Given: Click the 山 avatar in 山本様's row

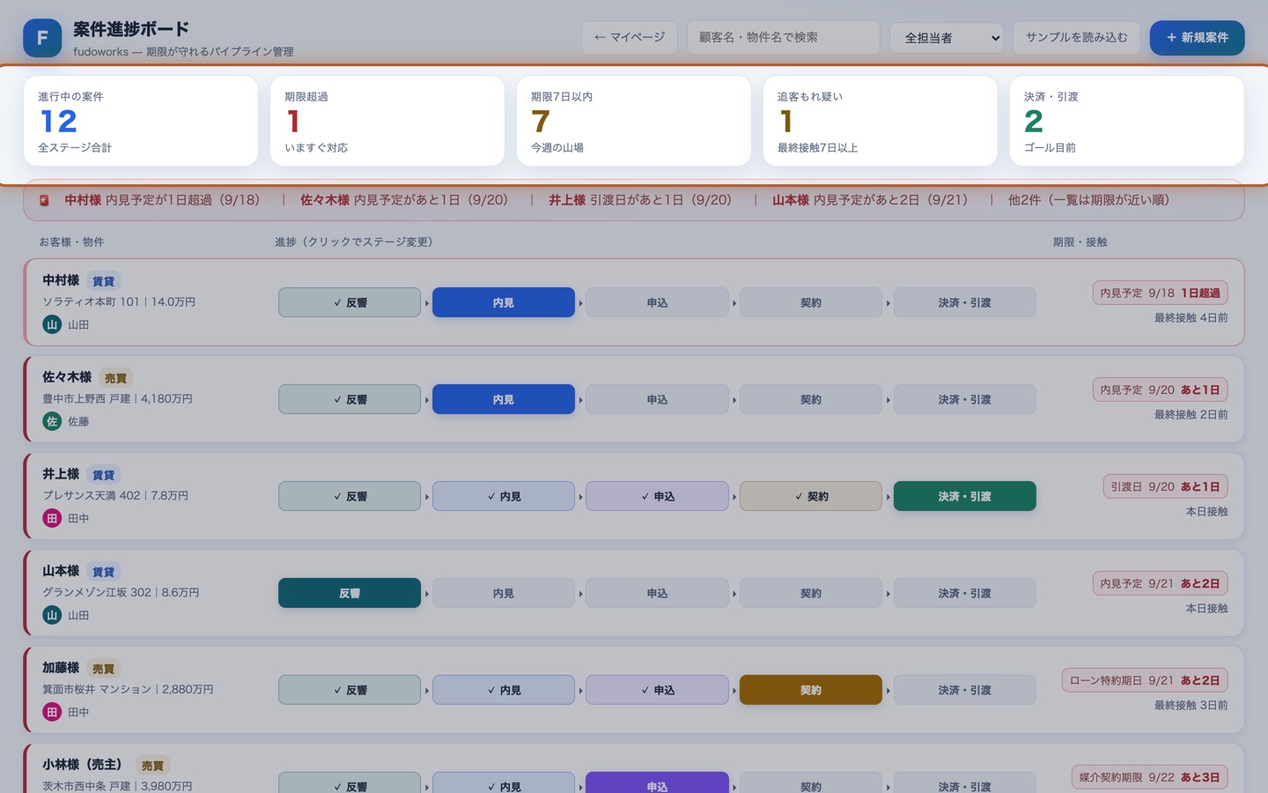Looking at the screenshot, I should click(52, 615).
